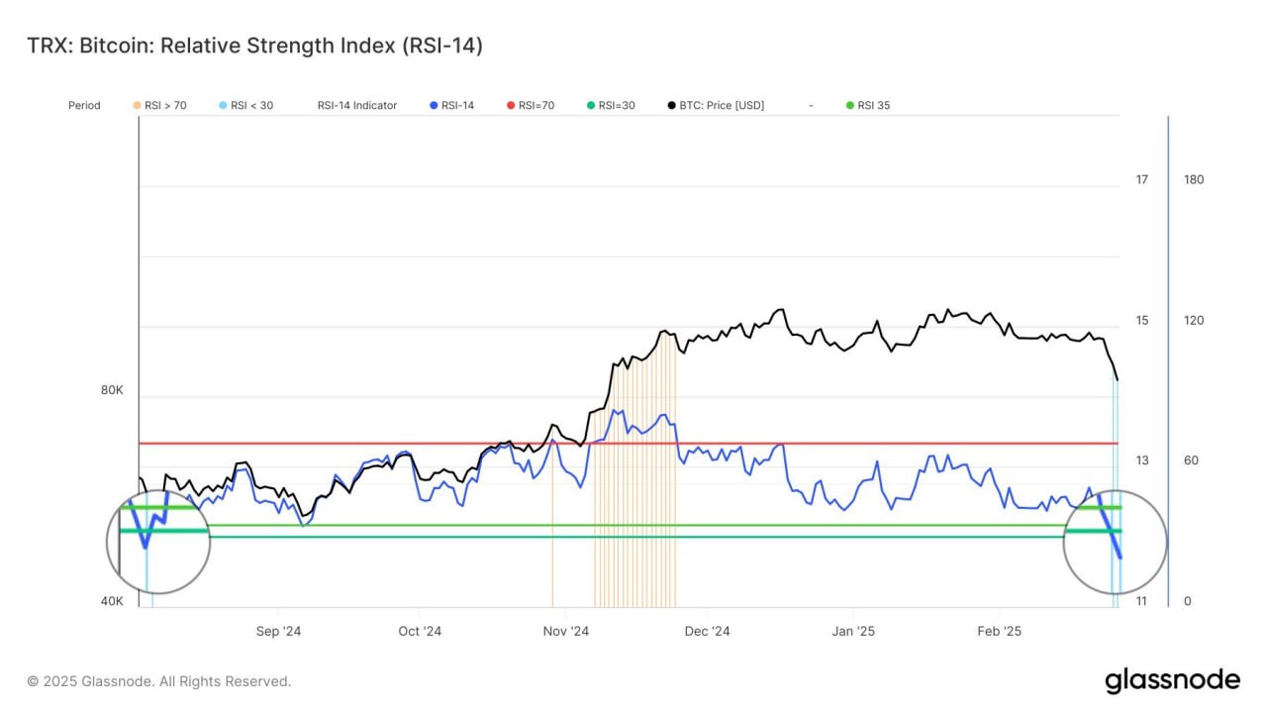Click the 180 right axis value
The height and width of the screenshot is (713, 1267).
(x=1194, y=179)
